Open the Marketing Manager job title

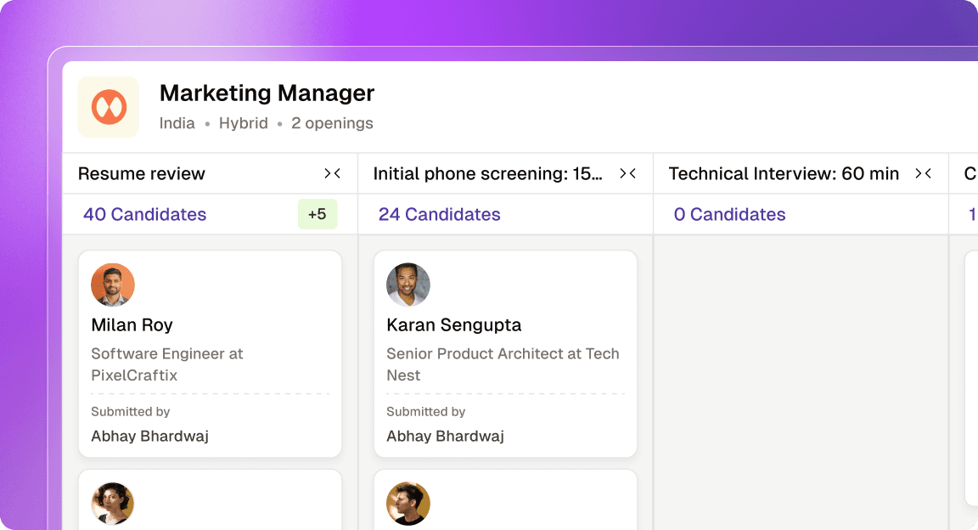click(267, 93)
